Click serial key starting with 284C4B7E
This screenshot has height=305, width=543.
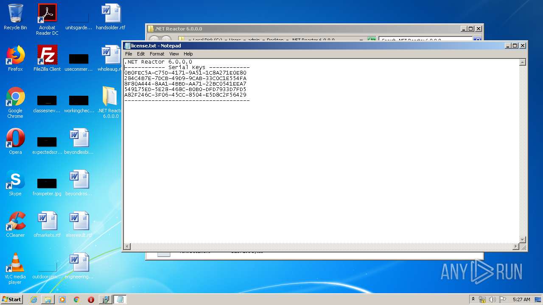coord(185,78)
